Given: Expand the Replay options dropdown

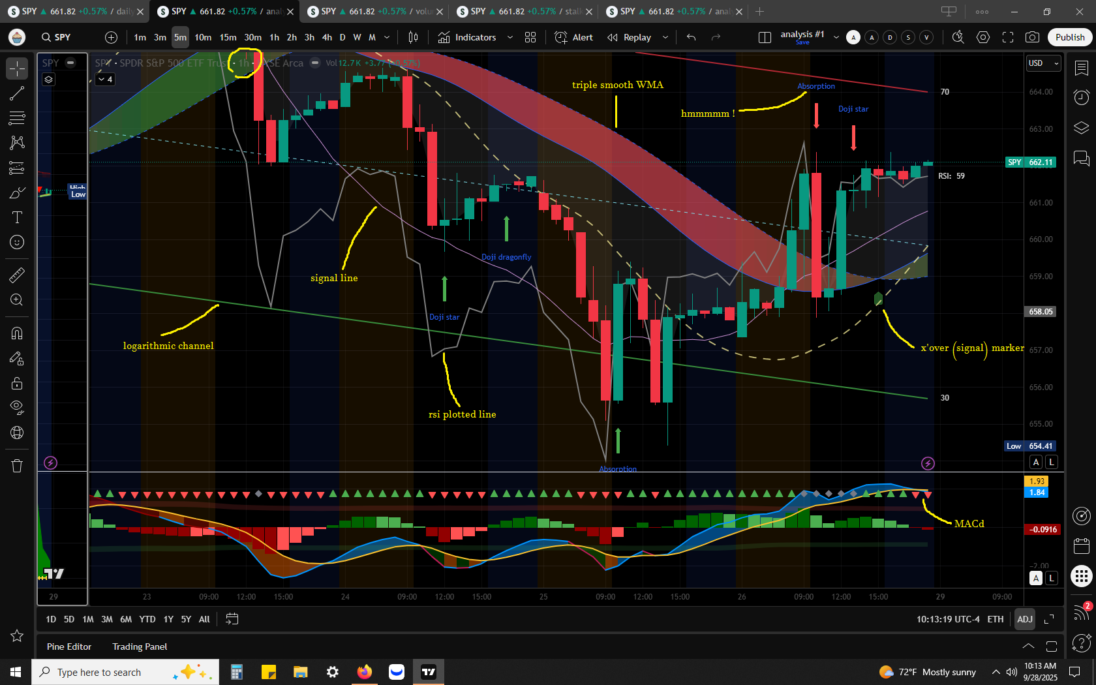Looking at the screenshot, I should [x=665, y=37].
